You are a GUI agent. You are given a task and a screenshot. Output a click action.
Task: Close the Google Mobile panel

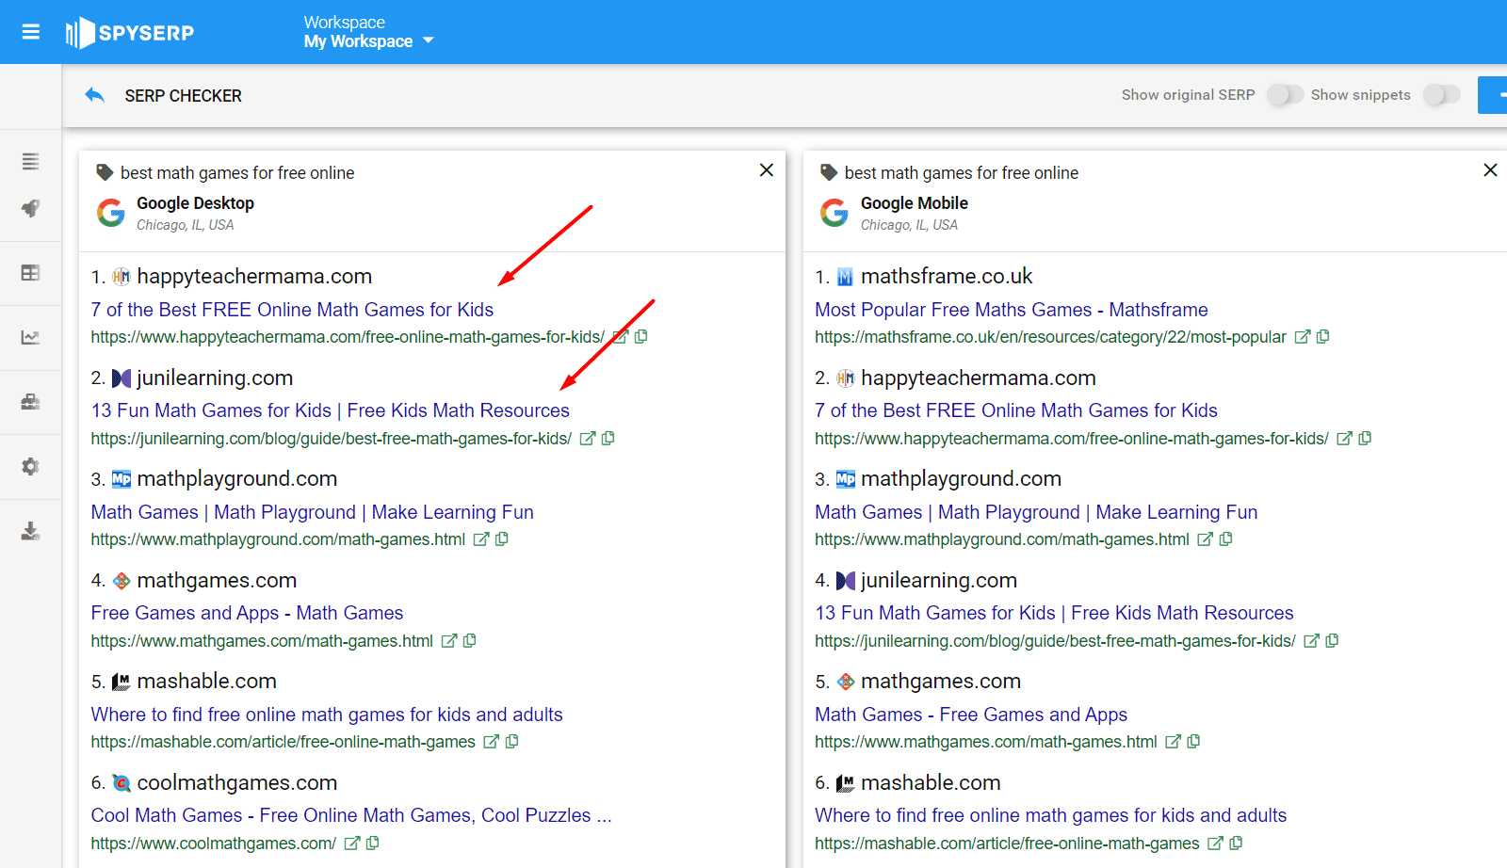tap(1490, 169)
